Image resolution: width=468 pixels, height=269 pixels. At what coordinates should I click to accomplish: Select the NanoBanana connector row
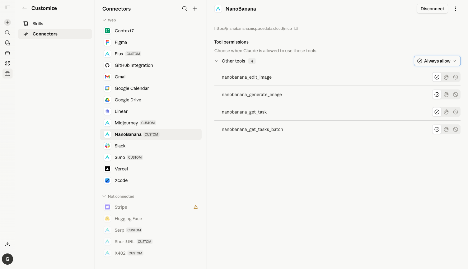(151, 134)
